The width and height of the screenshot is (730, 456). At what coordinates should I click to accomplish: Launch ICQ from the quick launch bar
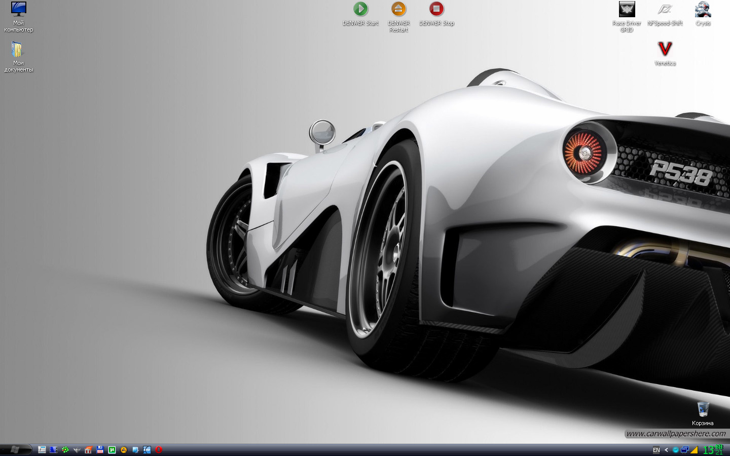click(x=65, y=450)
